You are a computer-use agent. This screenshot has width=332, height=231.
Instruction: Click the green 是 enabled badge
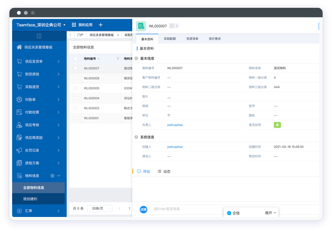277,125
